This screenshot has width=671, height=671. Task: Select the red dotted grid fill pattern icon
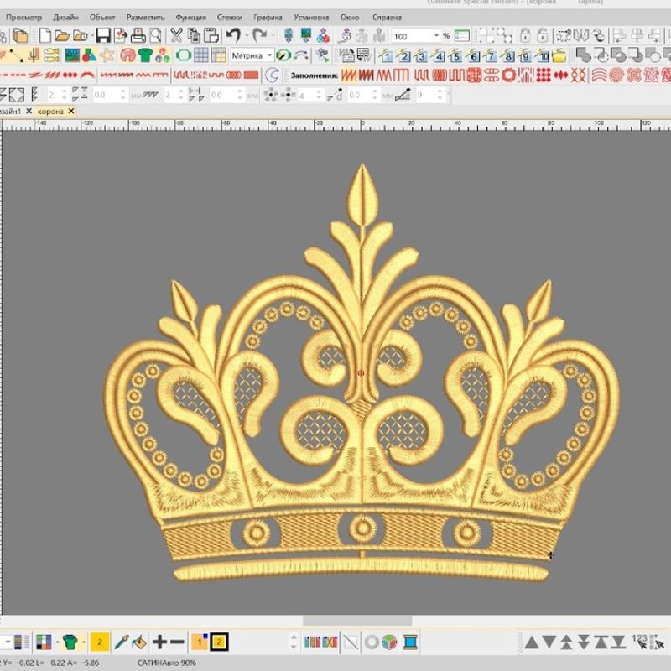point(544,75)
